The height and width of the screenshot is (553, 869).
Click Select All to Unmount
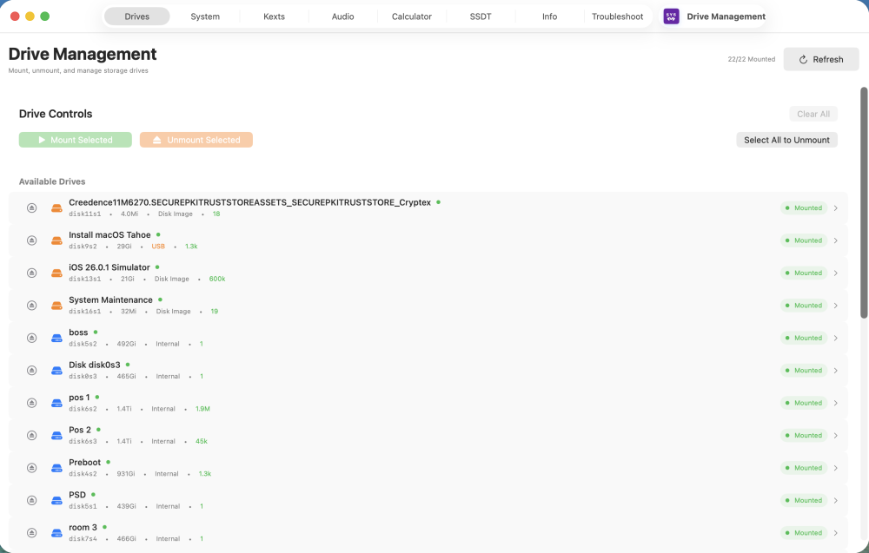click(x=786, y=140)
